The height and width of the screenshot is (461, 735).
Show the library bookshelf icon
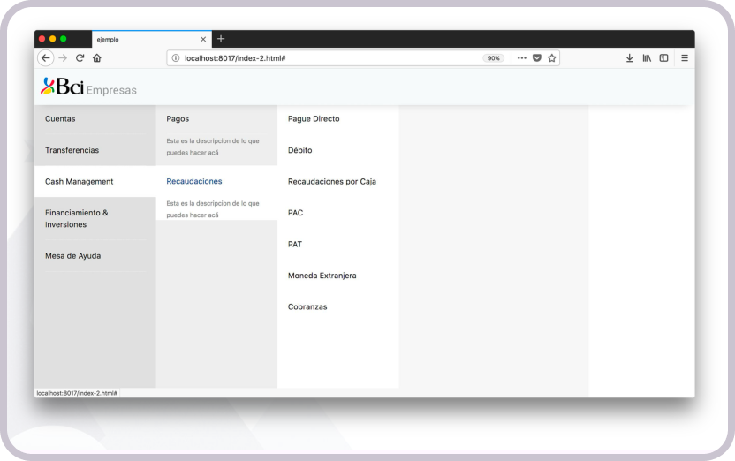tap(647, 58)
